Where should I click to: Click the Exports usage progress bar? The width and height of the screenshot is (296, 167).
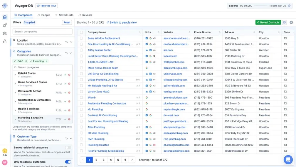pyautogui.click(x=261, y=6)
